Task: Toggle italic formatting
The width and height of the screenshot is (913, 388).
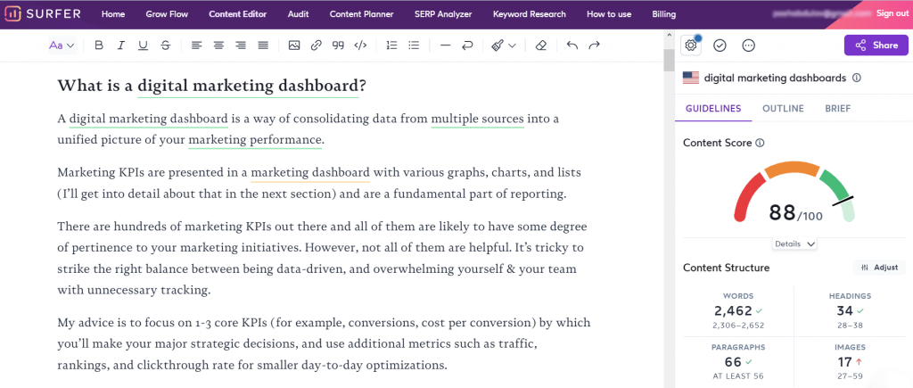Action: [121, 45]
